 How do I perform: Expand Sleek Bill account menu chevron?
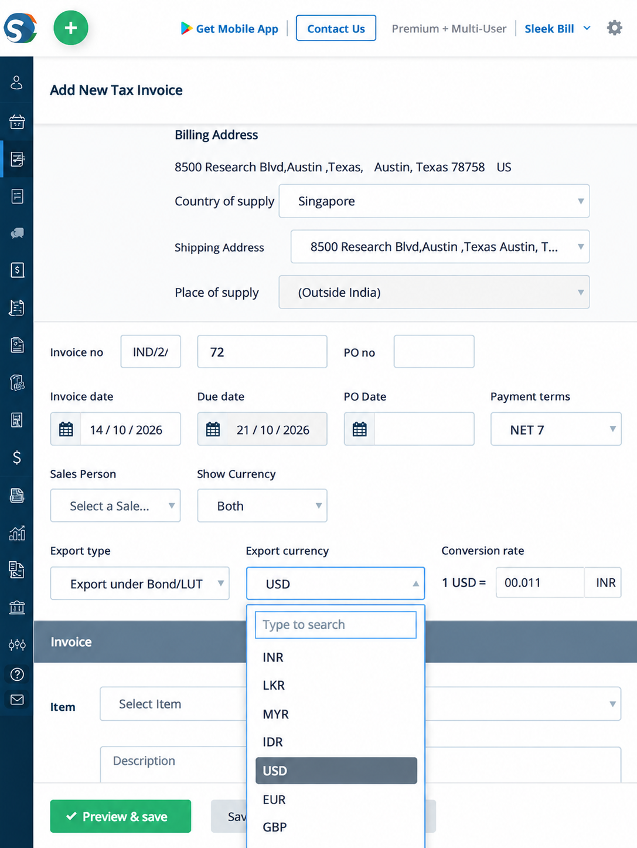[587, 28]
